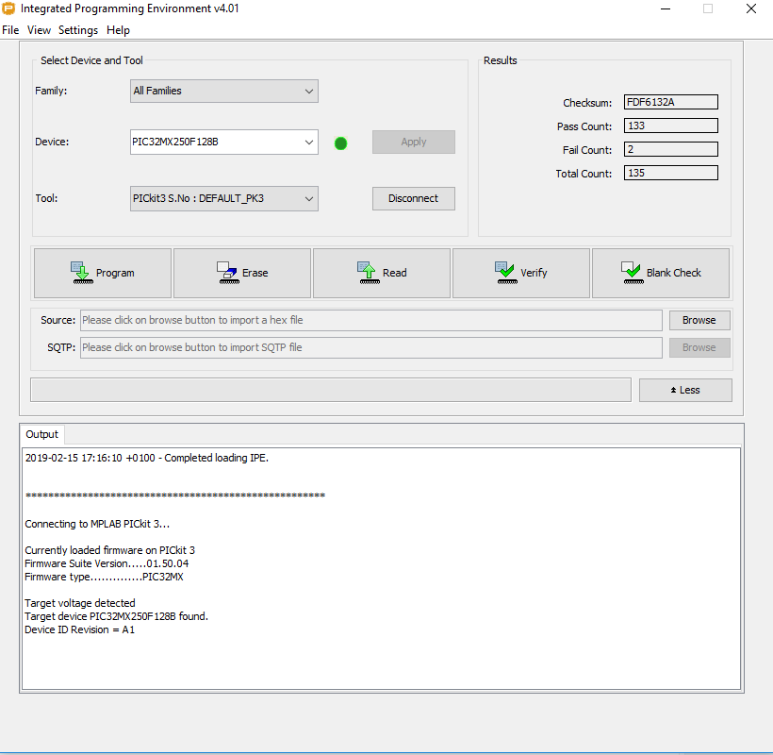Click 'Target device PIC32MX250F128B found.' line
Viewport: 773px width, 755px height.
(x=116, y=616)
